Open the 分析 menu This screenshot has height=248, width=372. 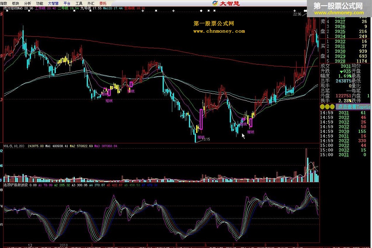pyautogui.click(x=27, y=3)
